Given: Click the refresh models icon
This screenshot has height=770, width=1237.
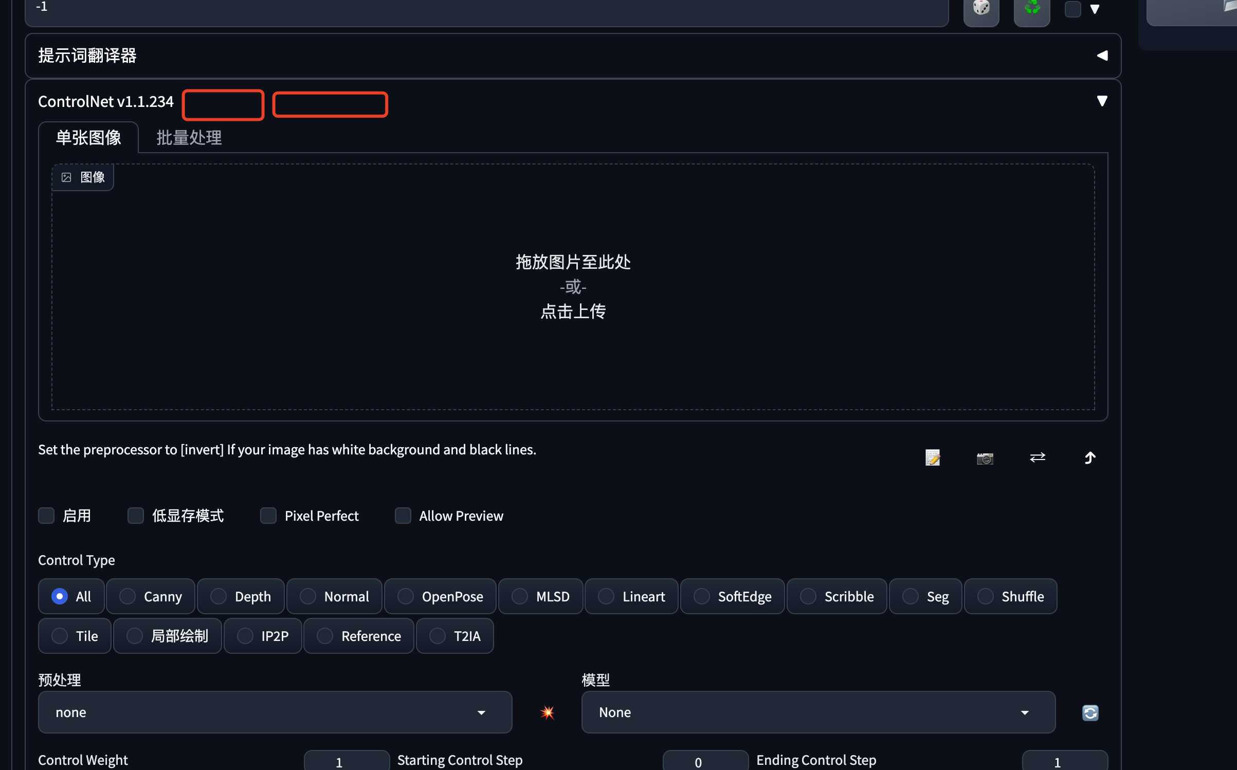Looking at the screenshot, I should point(1090,713).
